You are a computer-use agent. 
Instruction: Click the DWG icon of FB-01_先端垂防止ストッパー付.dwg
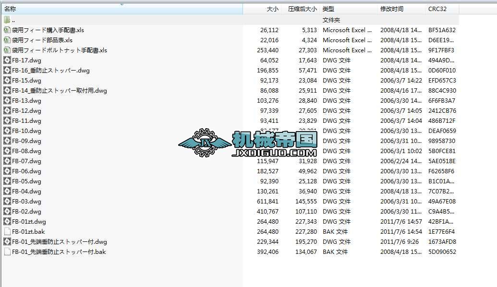point(7,242)
